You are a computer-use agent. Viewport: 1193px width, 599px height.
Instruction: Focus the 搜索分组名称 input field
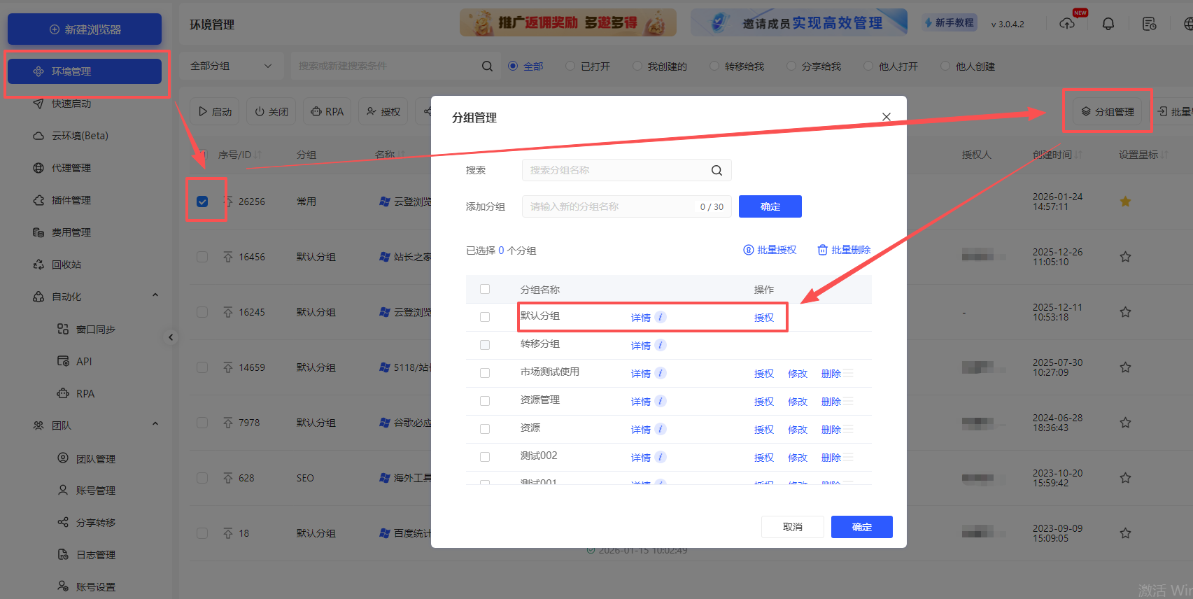(x=627, y=170)
